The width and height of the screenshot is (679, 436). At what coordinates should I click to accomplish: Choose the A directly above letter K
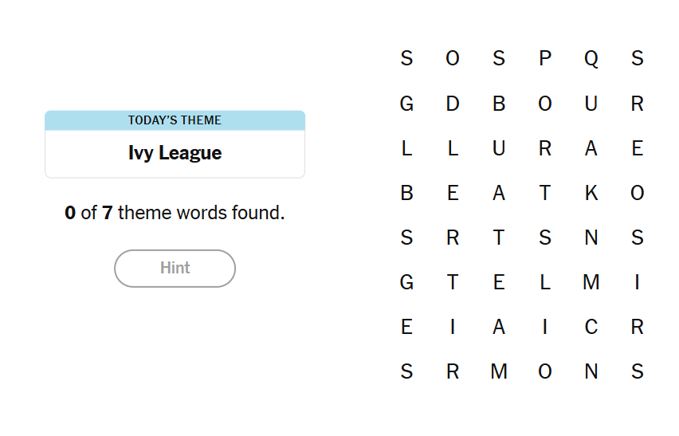pyautogui.click(x=591, y=148)
